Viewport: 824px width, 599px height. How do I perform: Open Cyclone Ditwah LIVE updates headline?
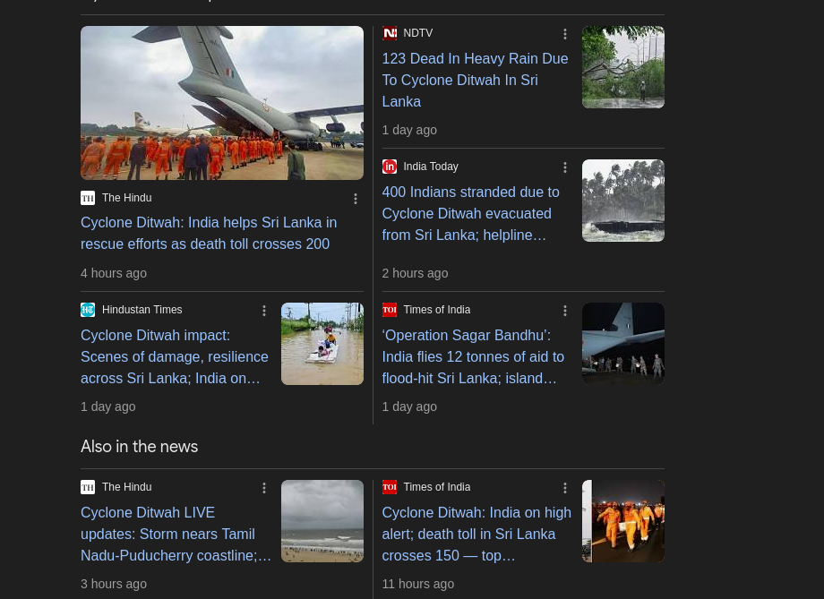[175, 534]
